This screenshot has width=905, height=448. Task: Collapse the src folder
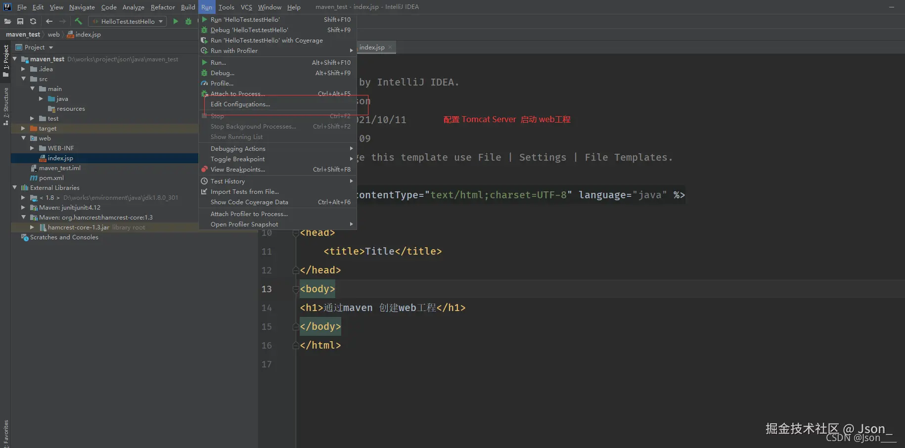23,79
